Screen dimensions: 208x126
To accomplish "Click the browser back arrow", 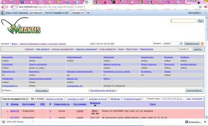I will pyautogui.click(x=3, y=7).
